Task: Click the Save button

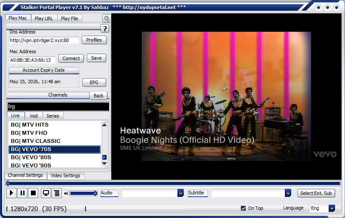Action: coord(96,58)
